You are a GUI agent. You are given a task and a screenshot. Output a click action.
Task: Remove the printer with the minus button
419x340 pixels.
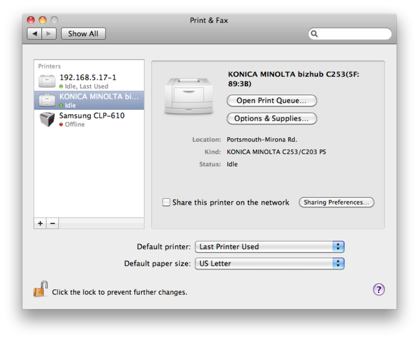[53, 223]
